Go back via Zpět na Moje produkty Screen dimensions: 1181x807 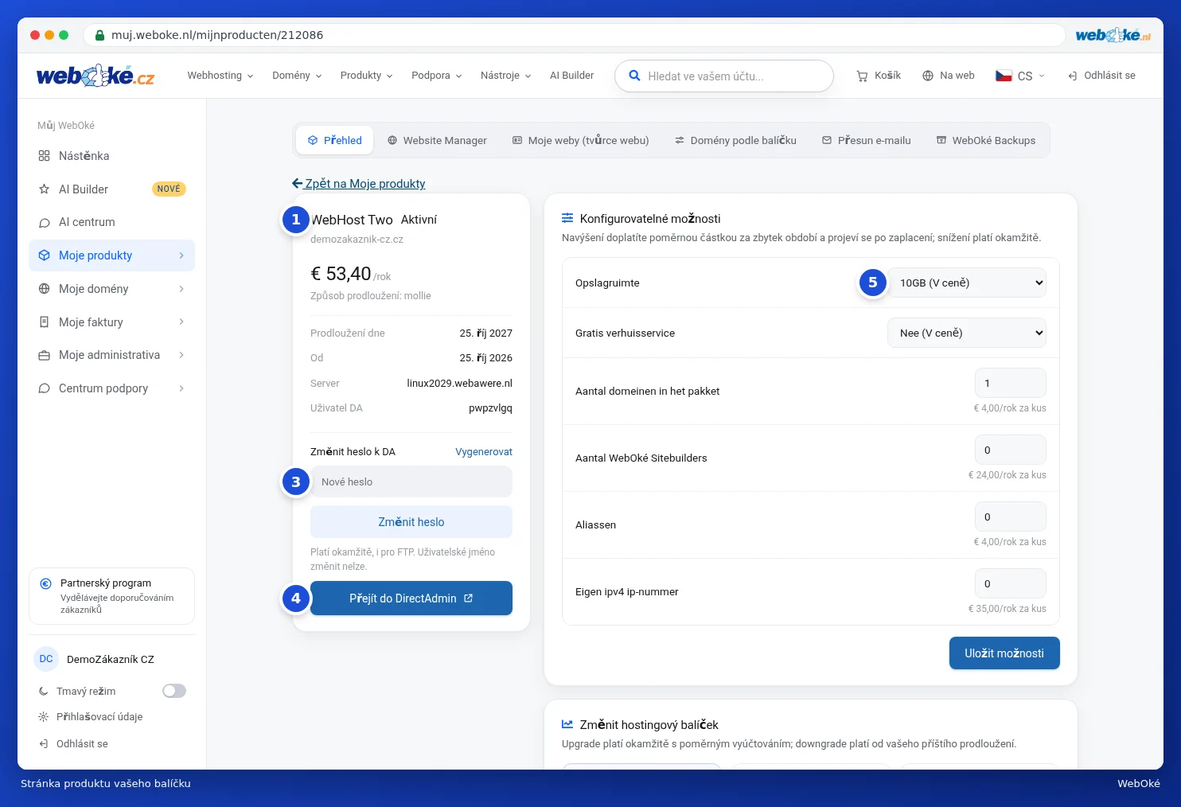[x=359, y=184]
